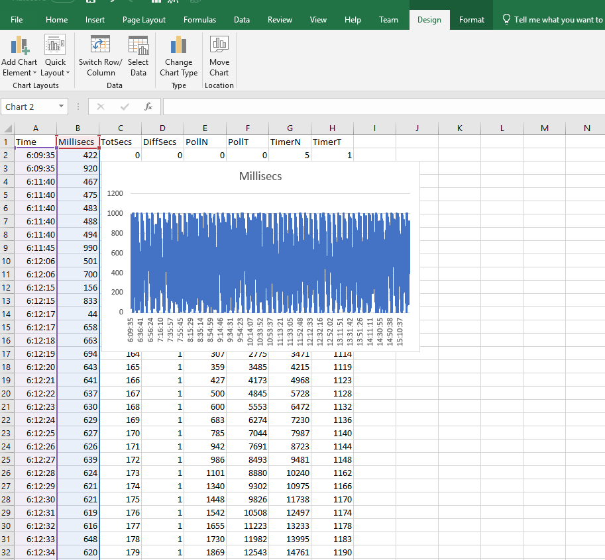Open the File menu
The width and height of the screenshot is (605, 560).
(x=17, y=20)
